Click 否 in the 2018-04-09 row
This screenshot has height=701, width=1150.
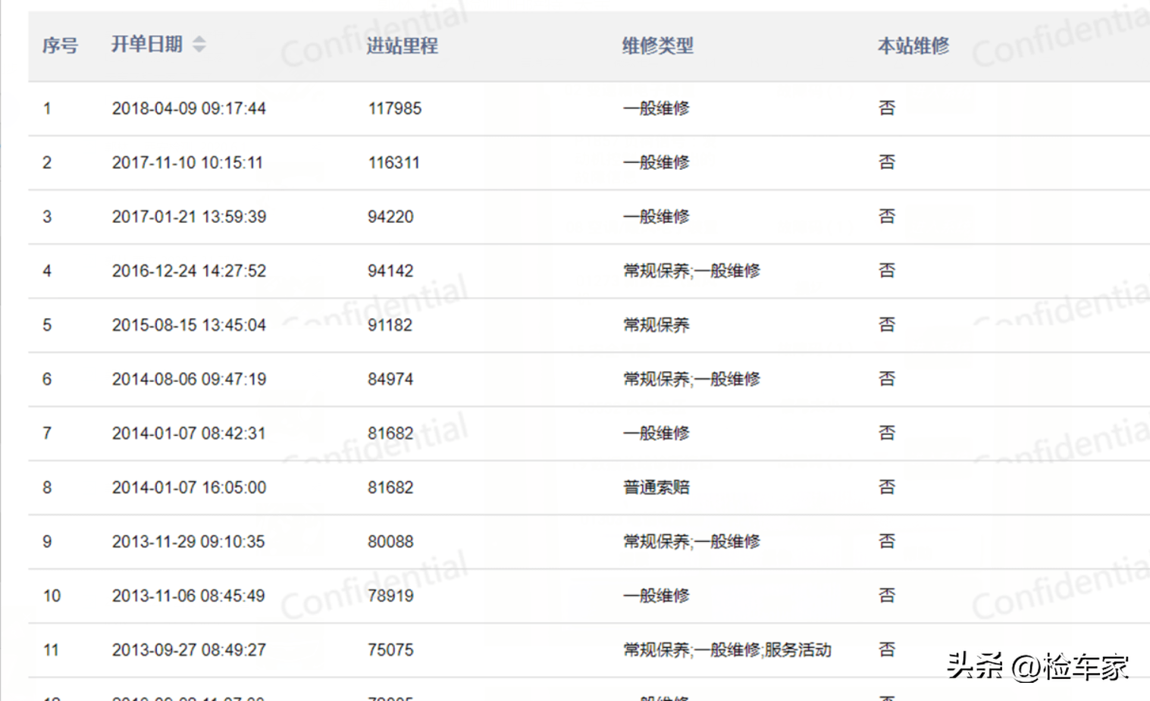pos(887,108)
